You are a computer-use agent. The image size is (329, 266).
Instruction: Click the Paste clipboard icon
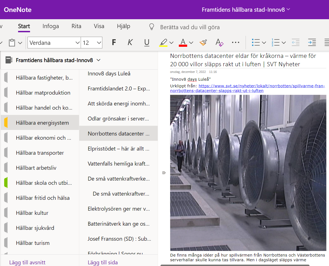pos(12,42)
